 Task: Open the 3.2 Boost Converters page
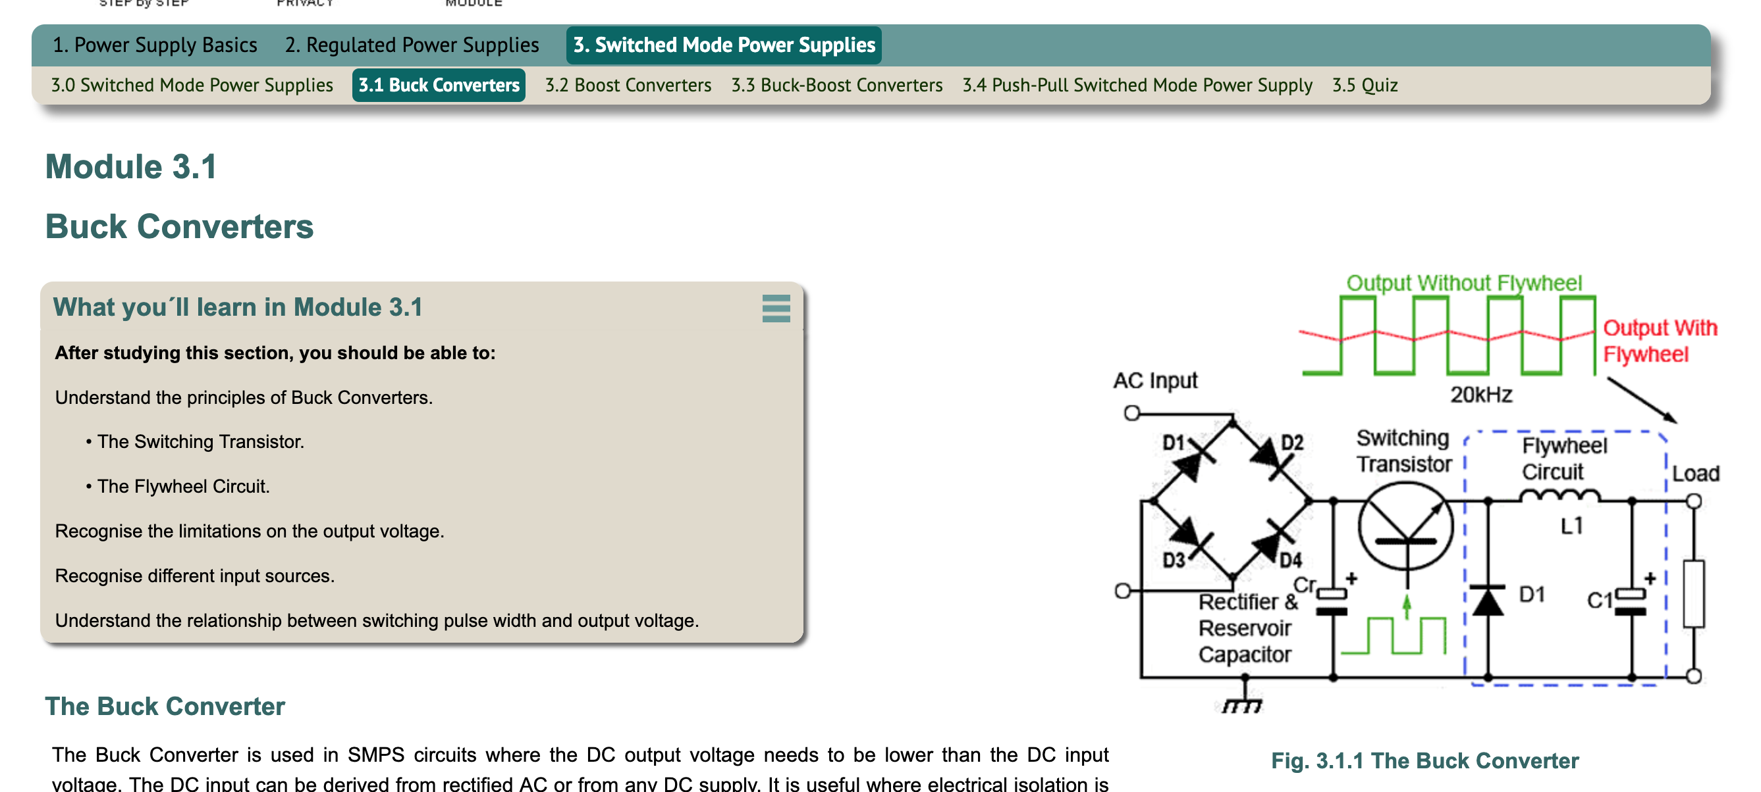[x=628, y=86]
